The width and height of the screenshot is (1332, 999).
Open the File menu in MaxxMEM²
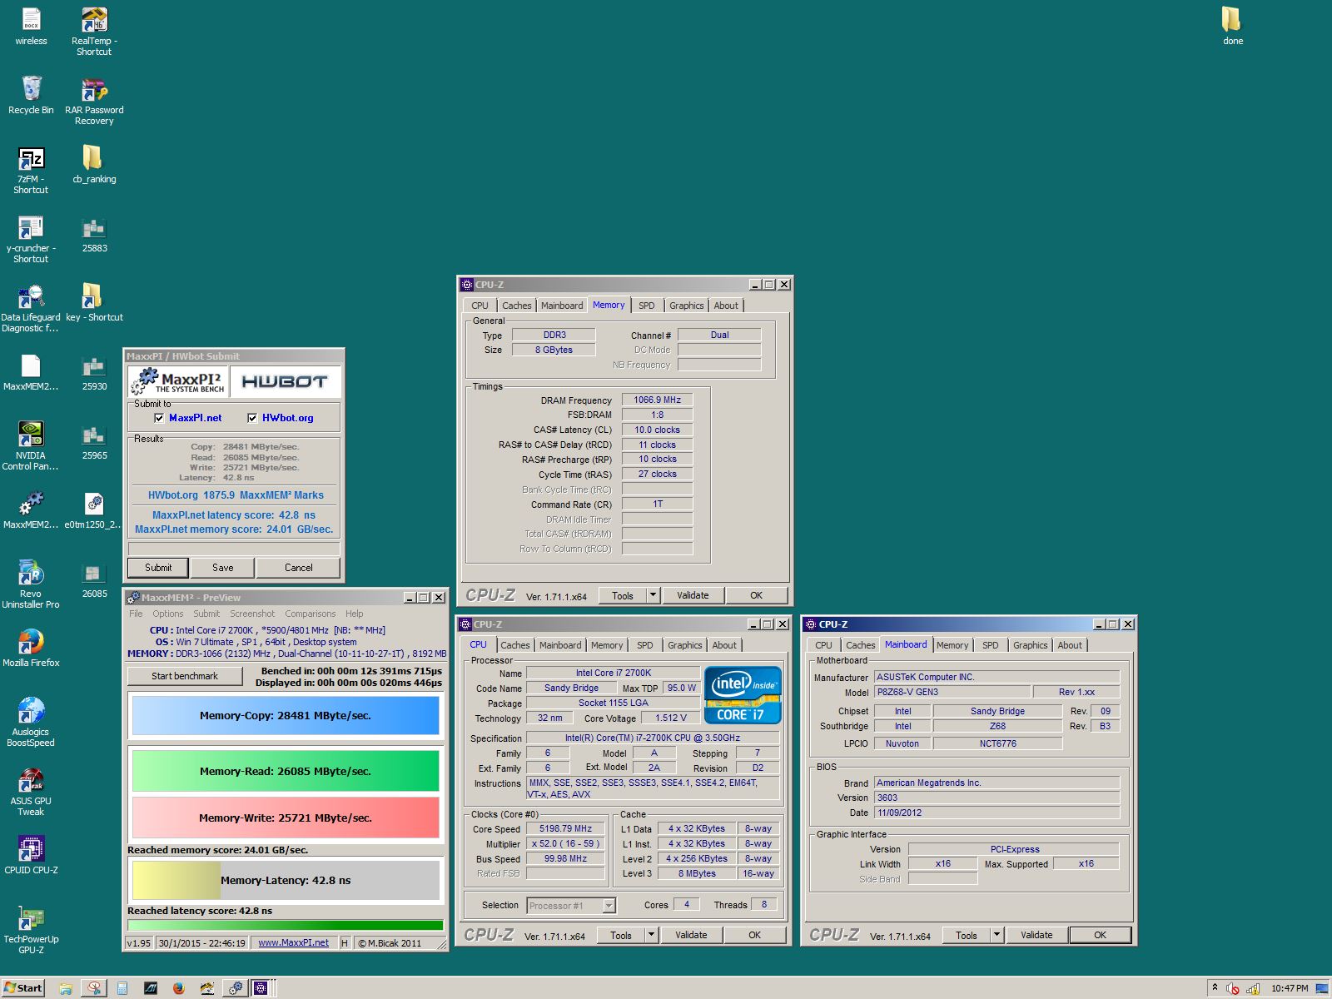(x=136, y=614)
